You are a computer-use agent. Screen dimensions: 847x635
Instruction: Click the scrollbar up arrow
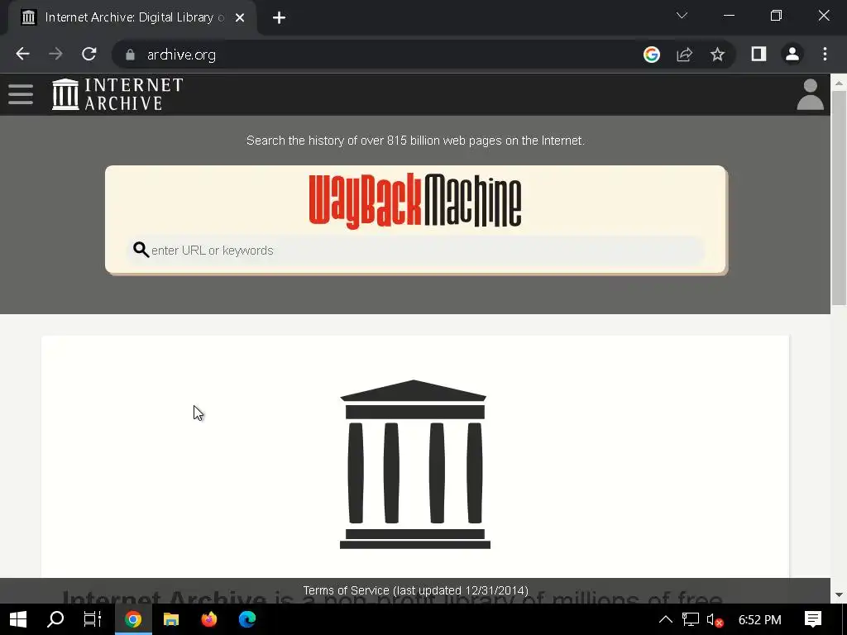coord(839,83)
